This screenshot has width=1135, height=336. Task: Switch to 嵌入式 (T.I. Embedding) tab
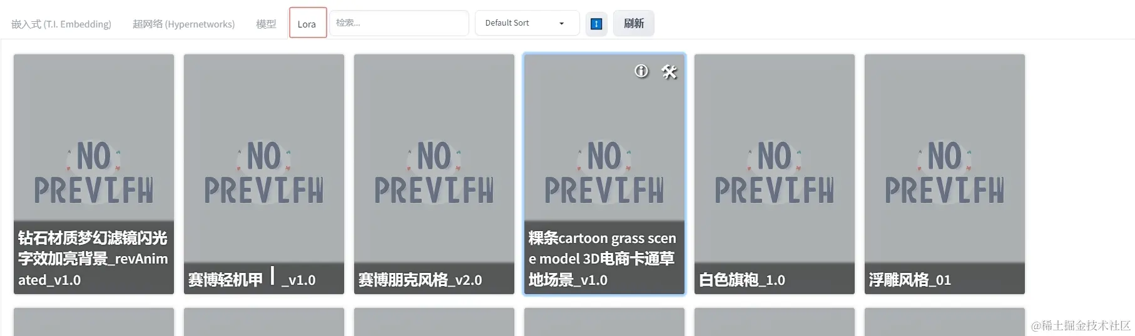tap(61, 24)
